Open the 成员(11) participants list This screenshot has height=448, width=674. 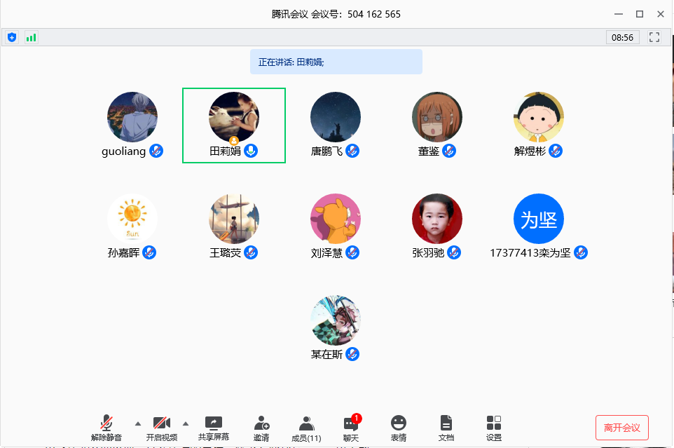pos(306,423)
